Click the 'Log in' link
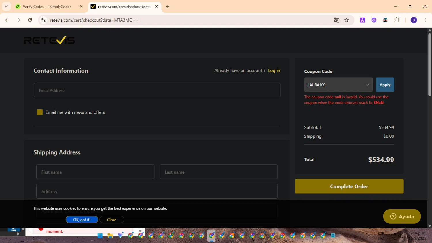Image resolution: width=432 pixels, height=243 pixels. (274, 71)
